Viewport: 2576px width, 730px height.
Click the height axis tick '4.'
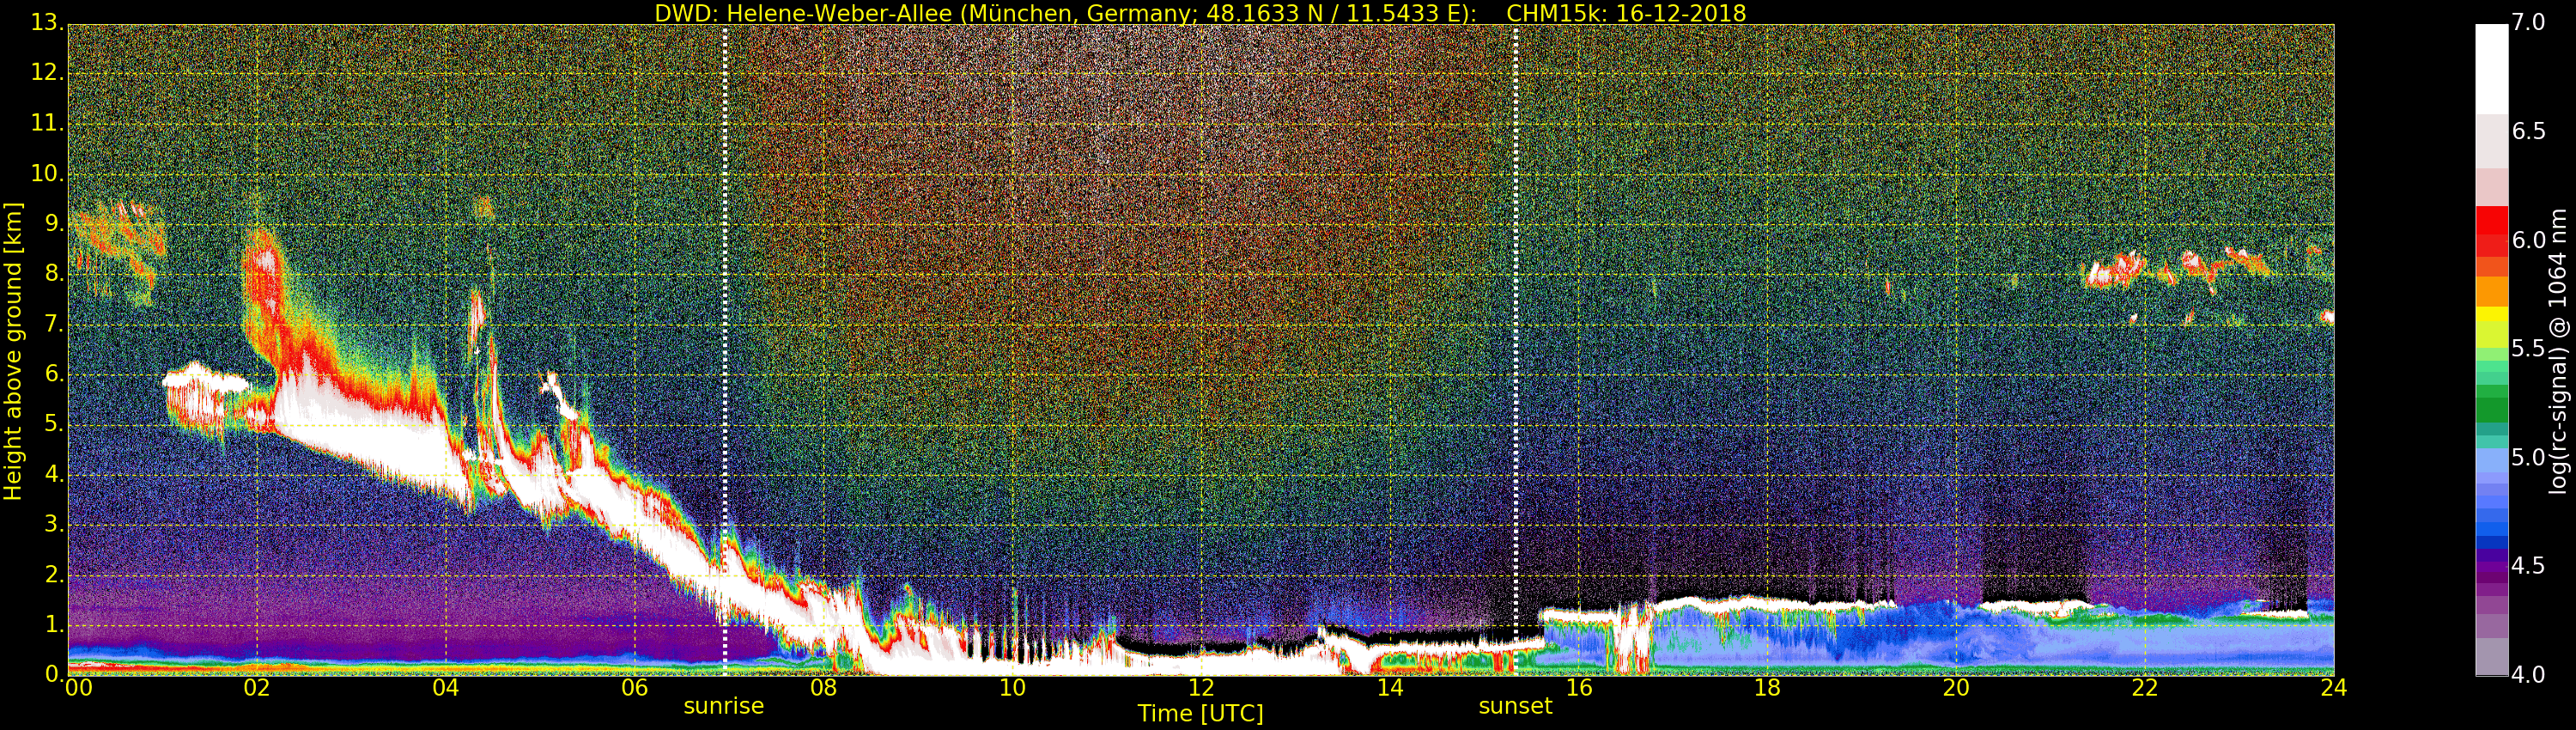tap(54, 474)
